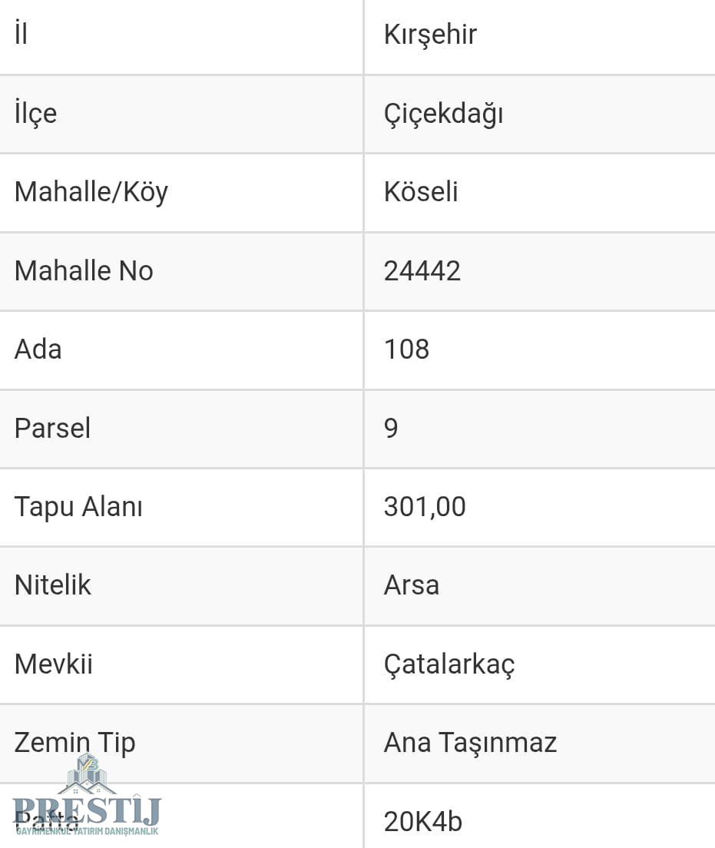
Task: Select the Köseli village value
Action: 421,192
